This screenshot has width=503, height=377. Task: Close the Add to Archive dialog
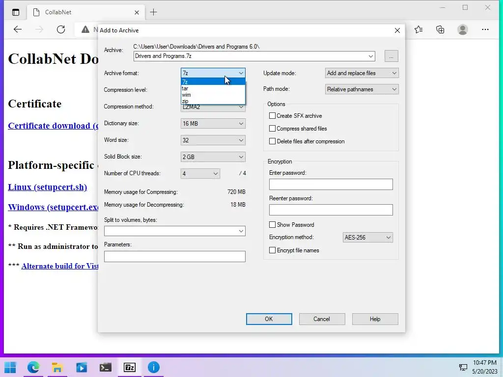397,30
